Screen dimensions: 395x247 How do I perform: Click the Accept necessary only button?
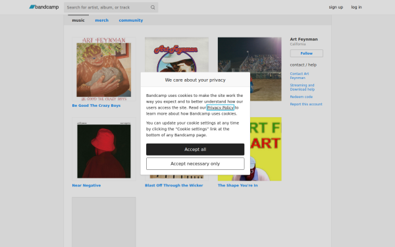tap(196, 163)
